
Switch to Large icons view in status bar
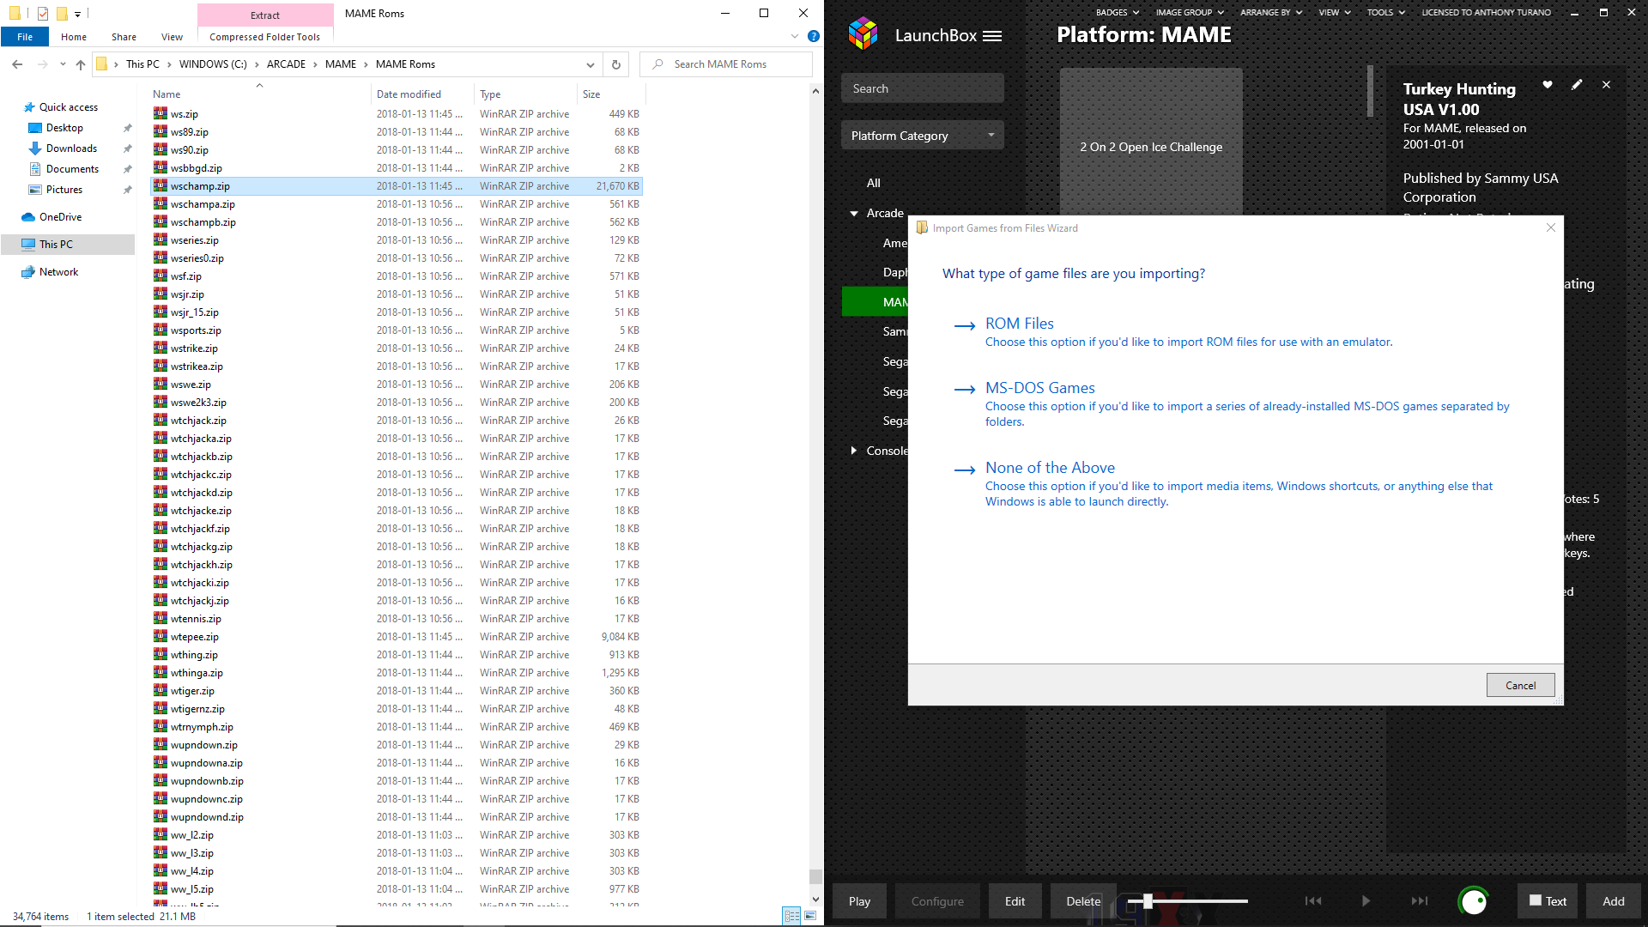pyautogui.click(x=809, y=916)
